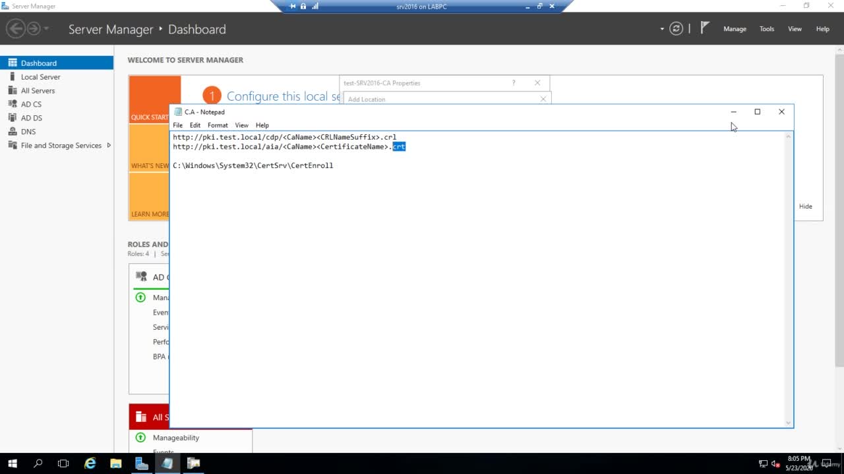Click the taskbar clock showing 8:05 PM
This screenshot has width=844, height=474.
click(x=799, y=463)
